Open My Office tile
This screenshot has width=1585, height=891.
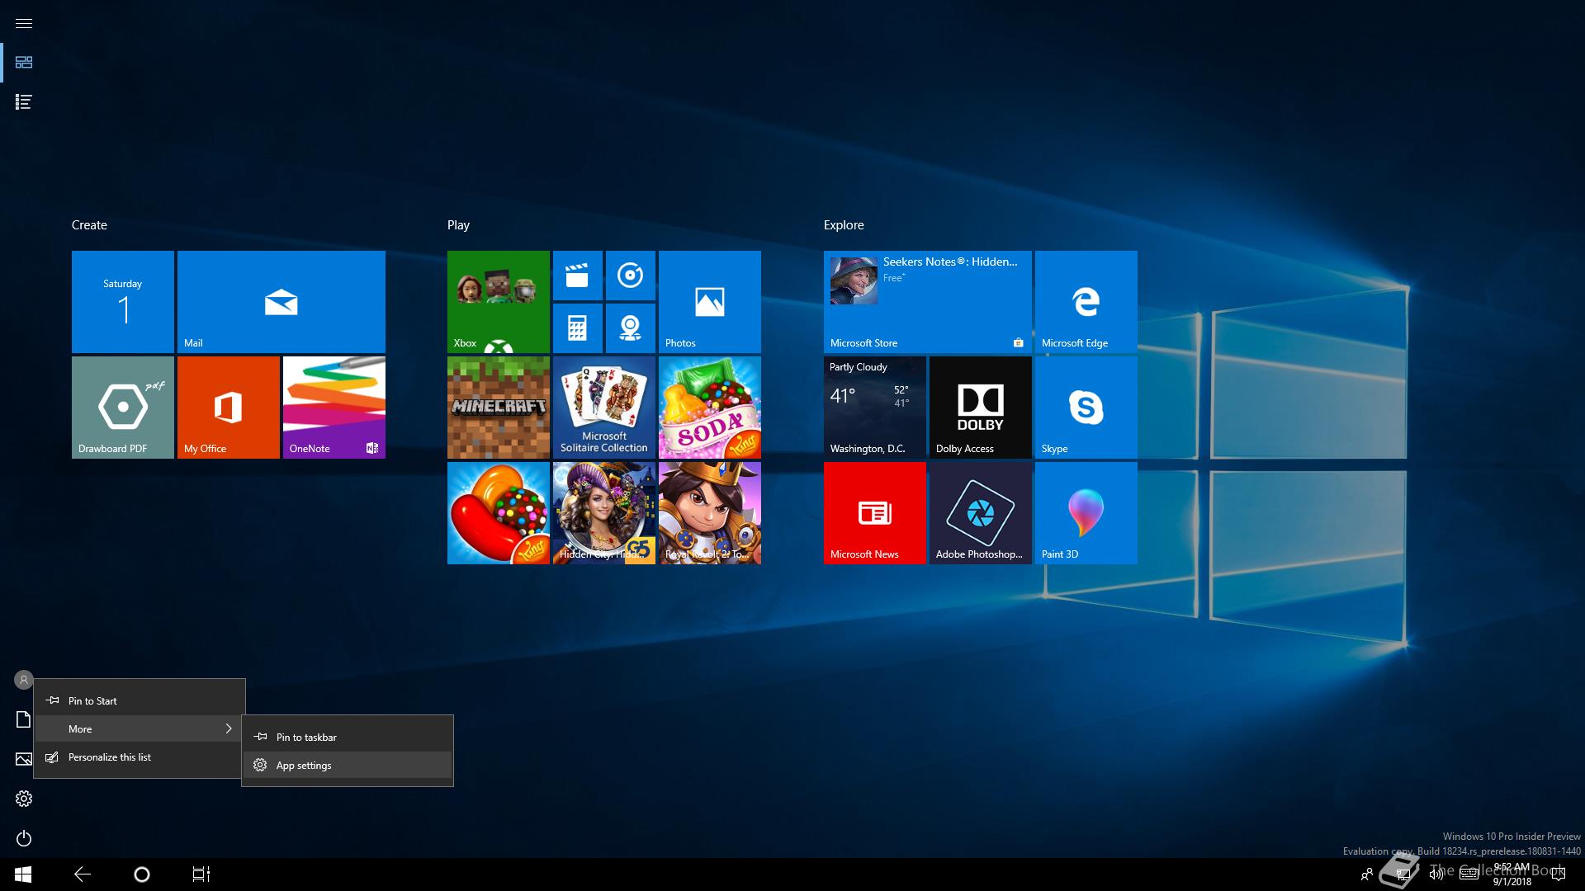[x=229, y=408]
